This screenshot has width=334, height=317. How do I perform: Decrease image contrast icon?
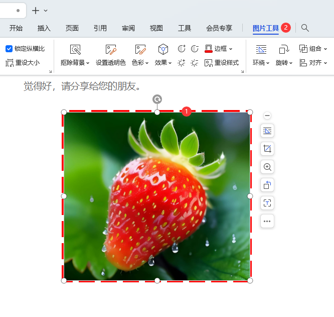pyautogui.click(x=195, y=49)
